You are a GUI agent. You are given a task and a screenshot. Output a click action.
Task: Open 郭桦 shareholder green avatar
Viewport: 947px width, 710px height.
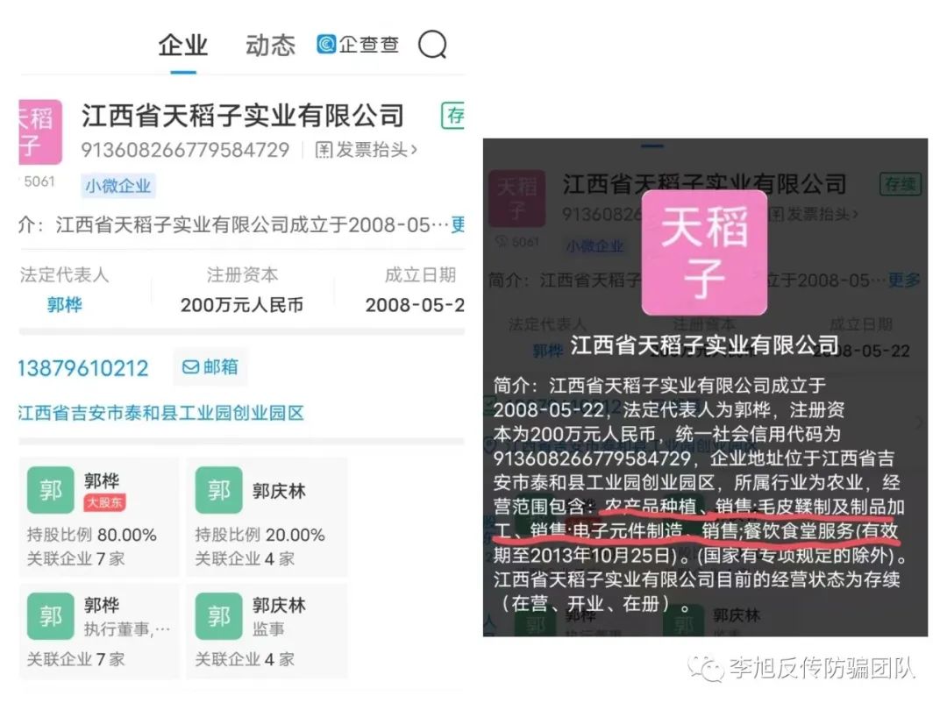pos(51,490)
